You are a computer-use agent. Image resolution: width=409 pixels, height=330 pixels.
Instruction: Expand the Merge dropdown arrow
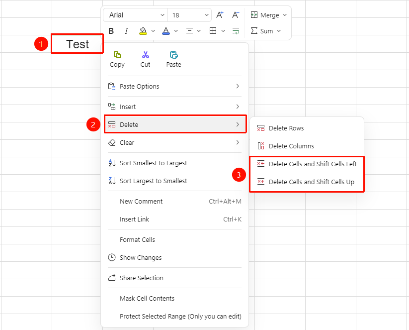click(285, 15)
